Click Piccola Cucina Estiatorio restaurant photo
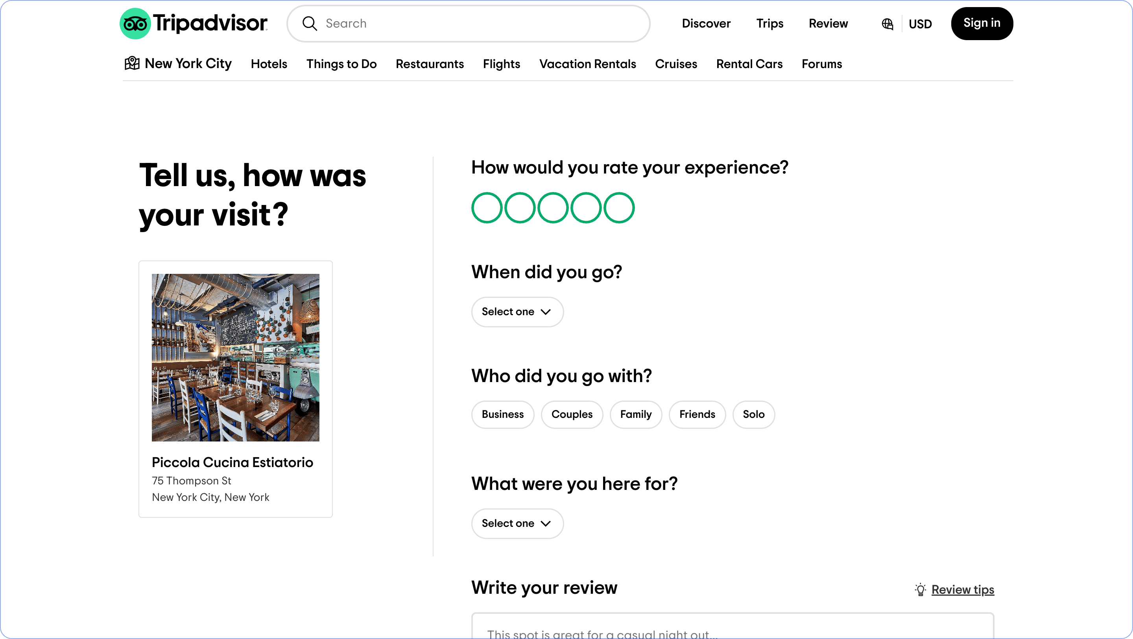 [235, 358]
